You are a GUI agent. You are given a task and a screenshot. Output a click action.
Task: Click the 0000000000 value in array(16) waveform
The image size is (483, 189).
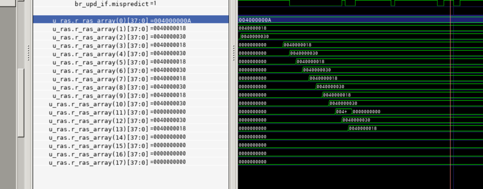coord(252,154)
